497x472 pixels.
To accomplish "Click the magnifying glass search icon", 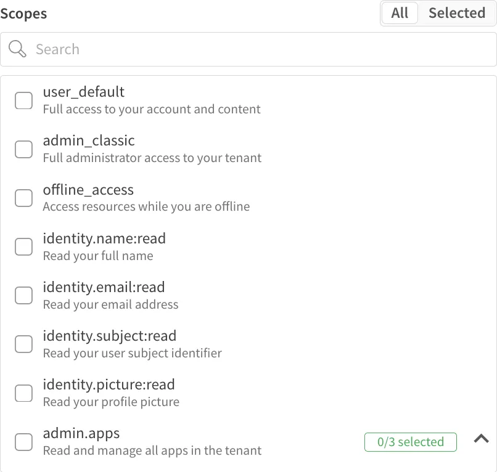I will [x=17, y=49].
